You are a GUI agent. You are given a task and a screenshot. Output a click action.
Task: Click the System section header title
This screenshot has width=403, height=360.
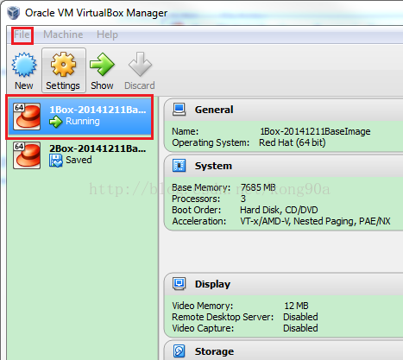click(213, 166)
